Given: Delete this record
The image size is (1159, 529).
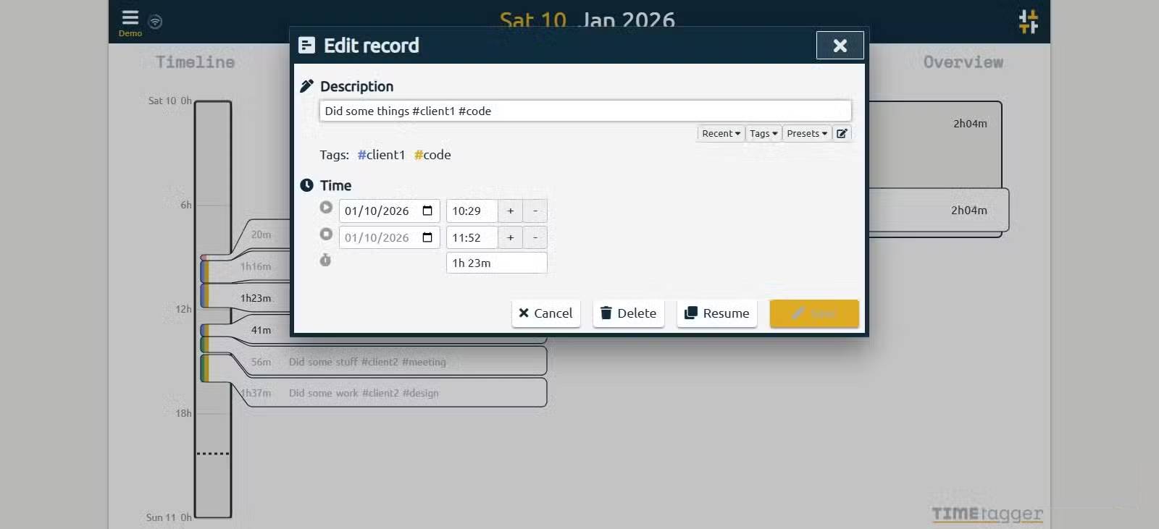Looking at the screenshot, I should coord(629,313).
